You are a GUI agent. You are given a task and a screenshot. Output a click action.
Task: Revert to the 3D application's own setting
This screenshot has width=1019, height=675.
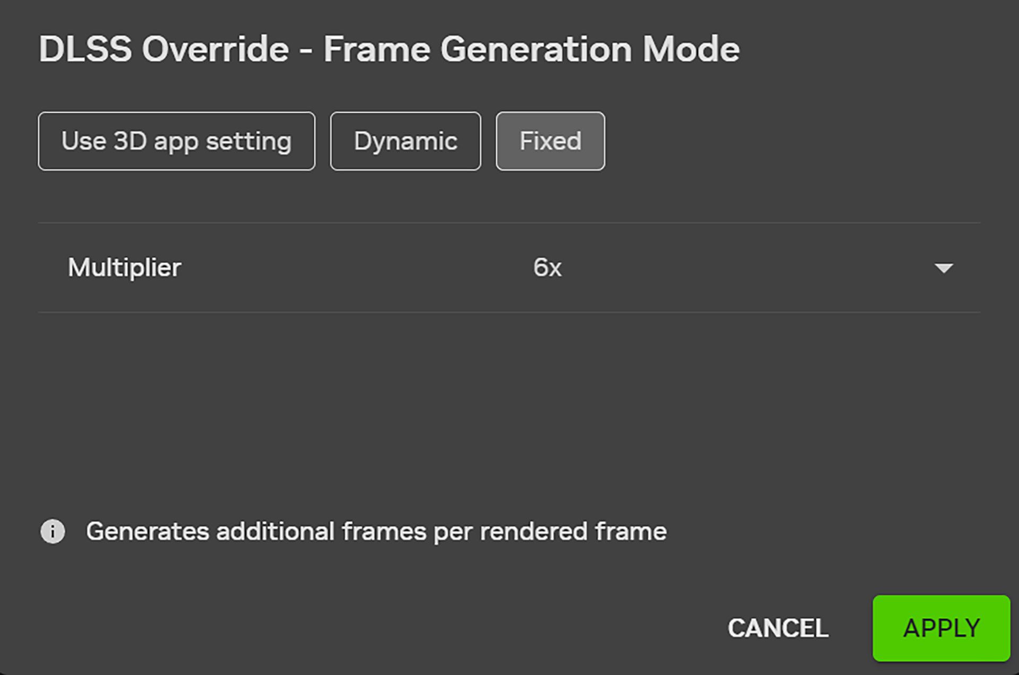coord(176,141)
